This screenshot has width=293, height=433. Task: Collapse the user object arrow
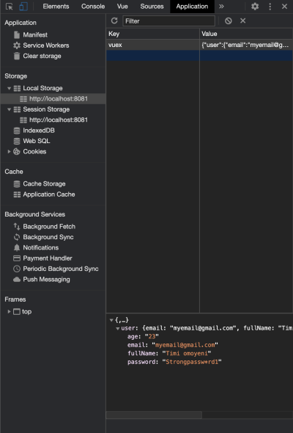coord(118,329)
